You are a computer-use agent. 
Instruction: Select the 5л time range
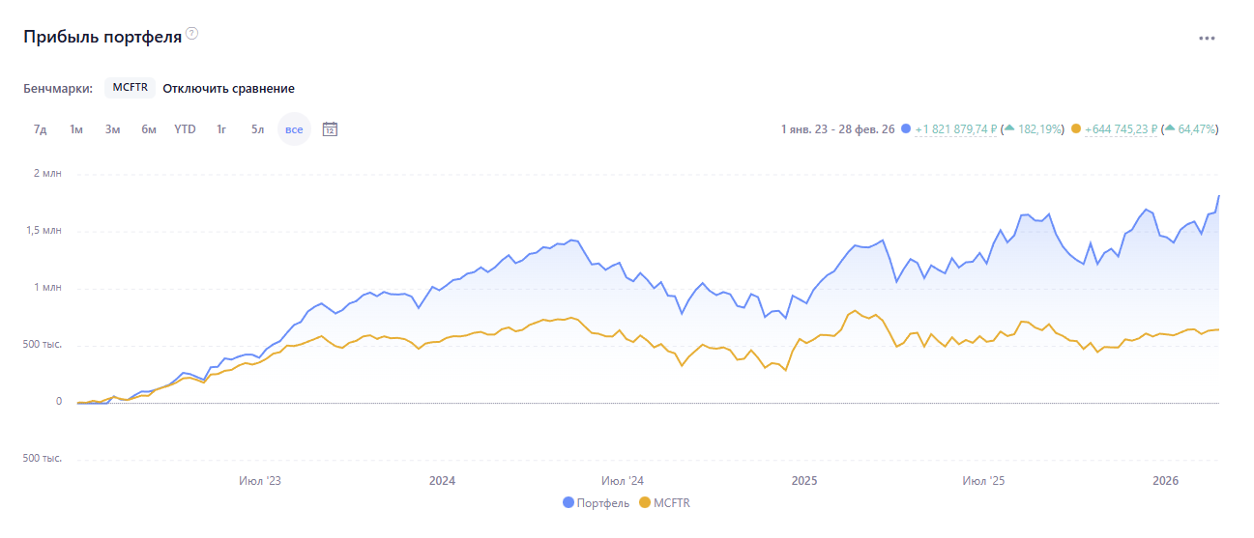[257, 129]
